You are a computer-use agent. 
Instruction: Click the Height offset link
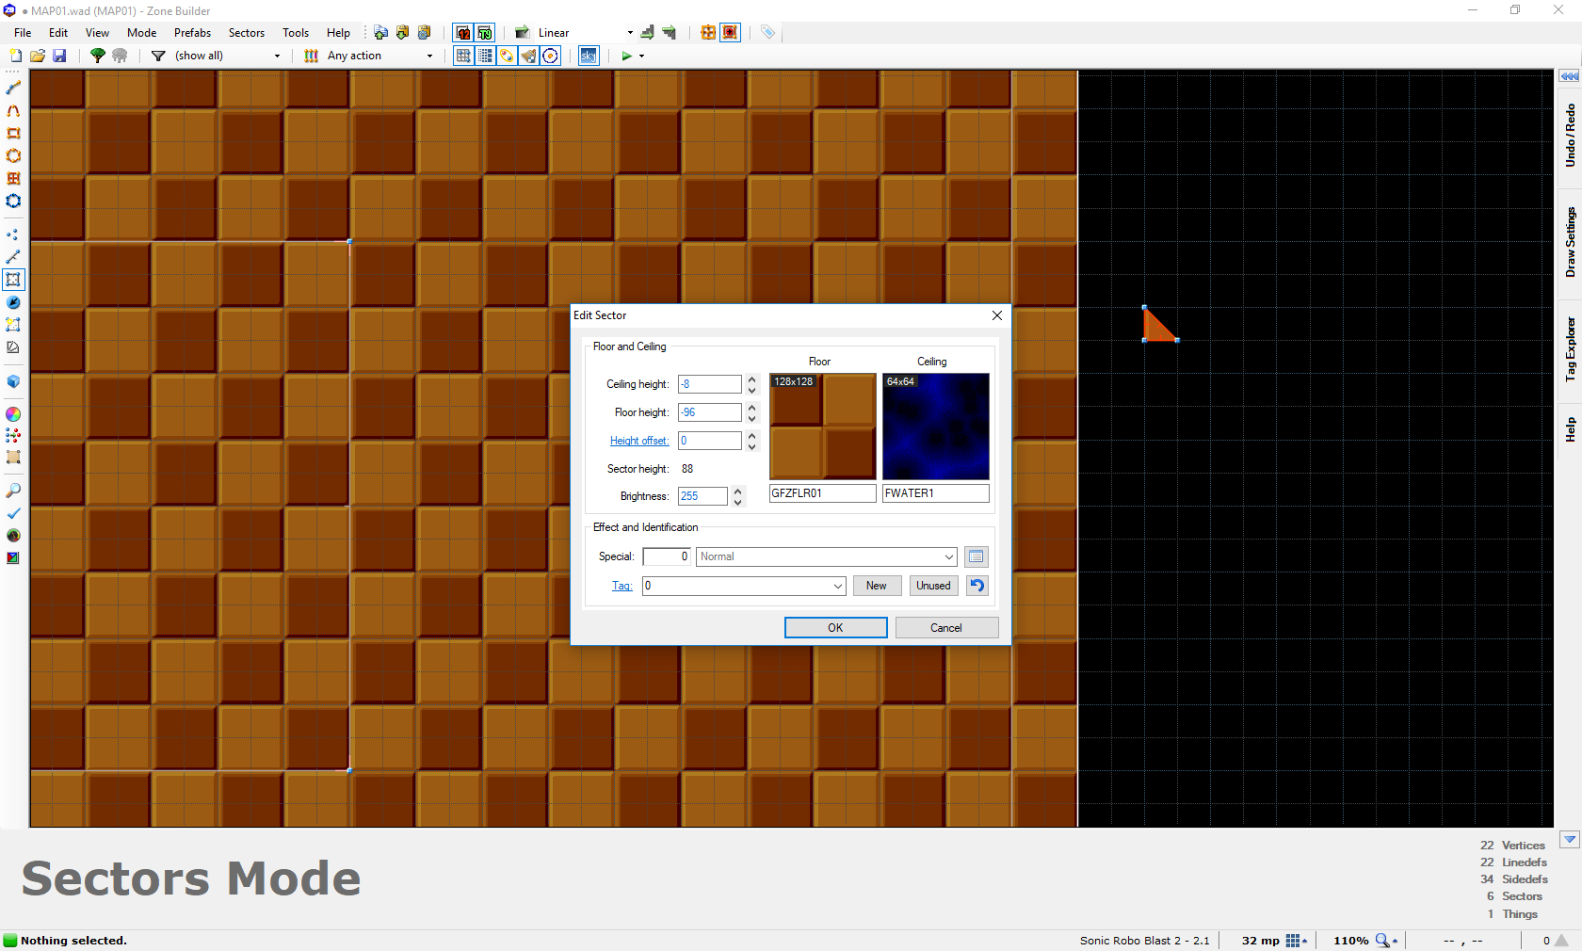point(639,441)
